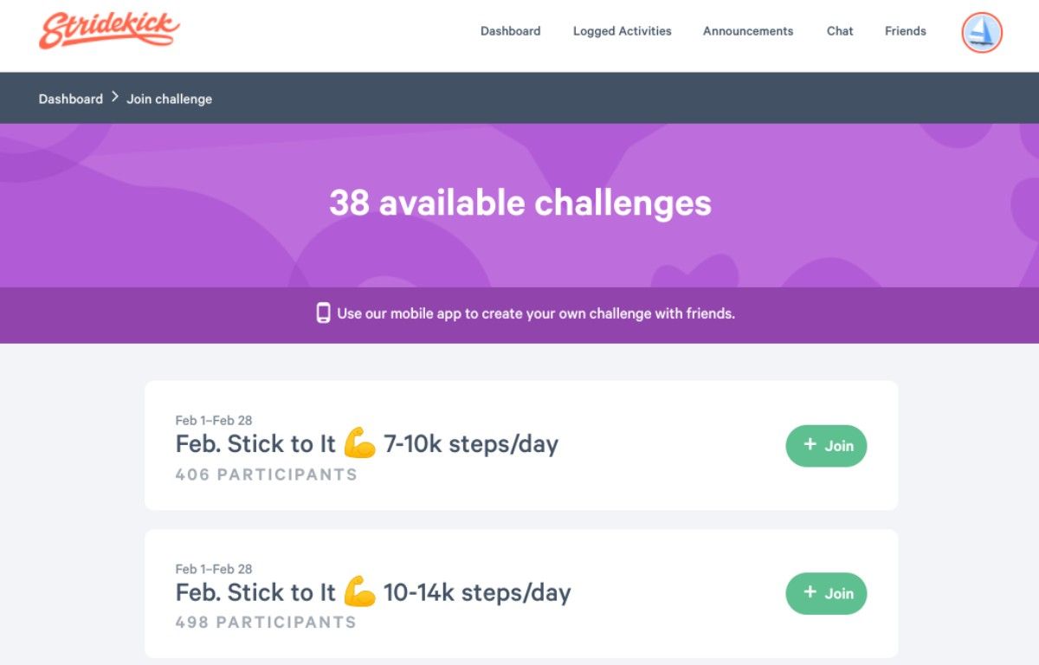Click the breadcrumb chevron separator
1039x665 pixels.
pos(115,98)
